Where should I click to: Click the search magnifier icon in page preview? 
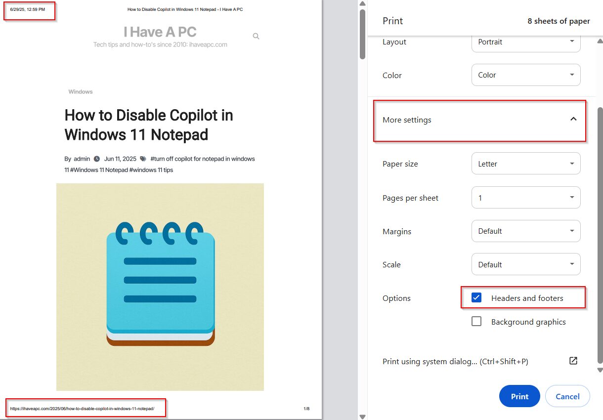click(256, 36)
